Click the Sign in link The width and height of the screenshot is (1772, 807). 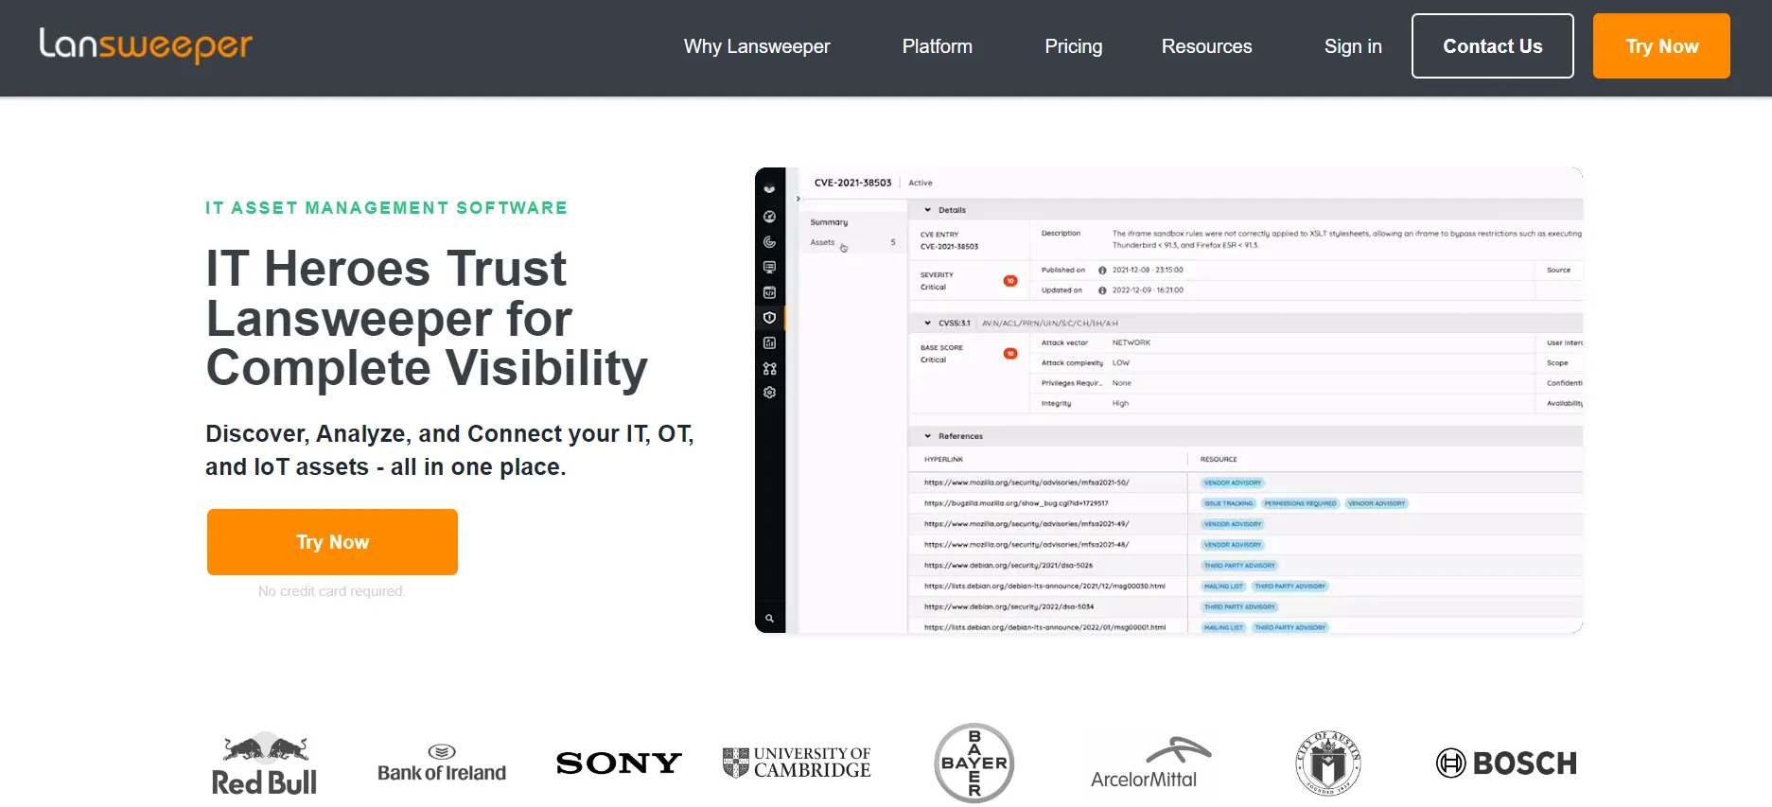1353,46
